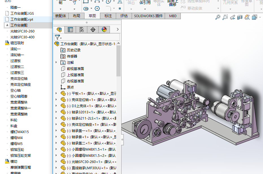The image size is (263, 174).
Task: Click the feature tree vertical scrollbar
Action: (x=118, y=61)
